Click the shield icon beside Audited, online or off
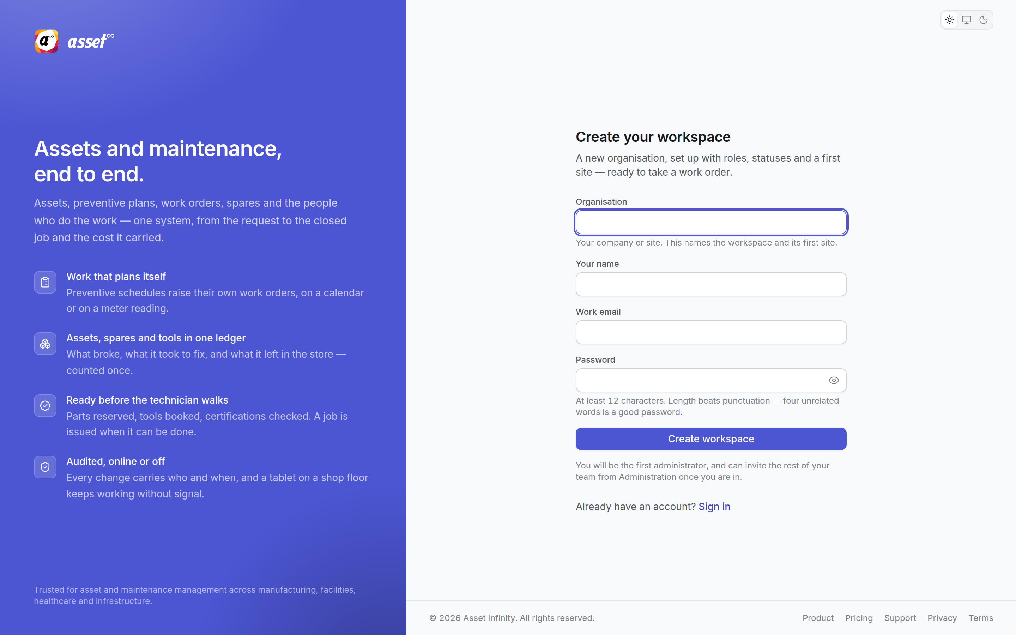 (46, 467)
